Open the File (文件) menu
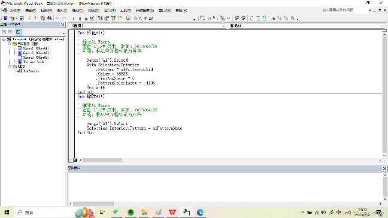The image size is (388, 218). click(15, 10)
